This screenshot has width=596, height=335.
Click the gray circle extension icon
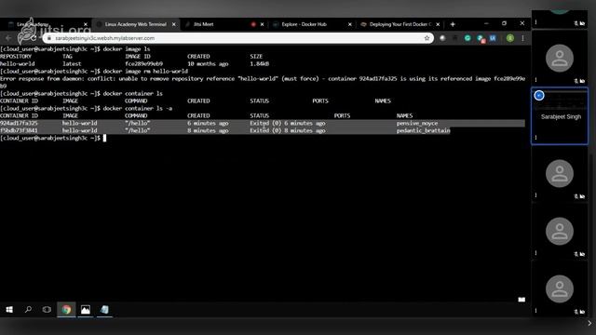442,38
